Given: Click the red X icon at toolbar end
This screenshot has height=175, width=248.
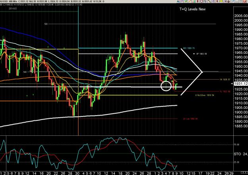Looking at the screenshot, I should [x=244, y=1].
